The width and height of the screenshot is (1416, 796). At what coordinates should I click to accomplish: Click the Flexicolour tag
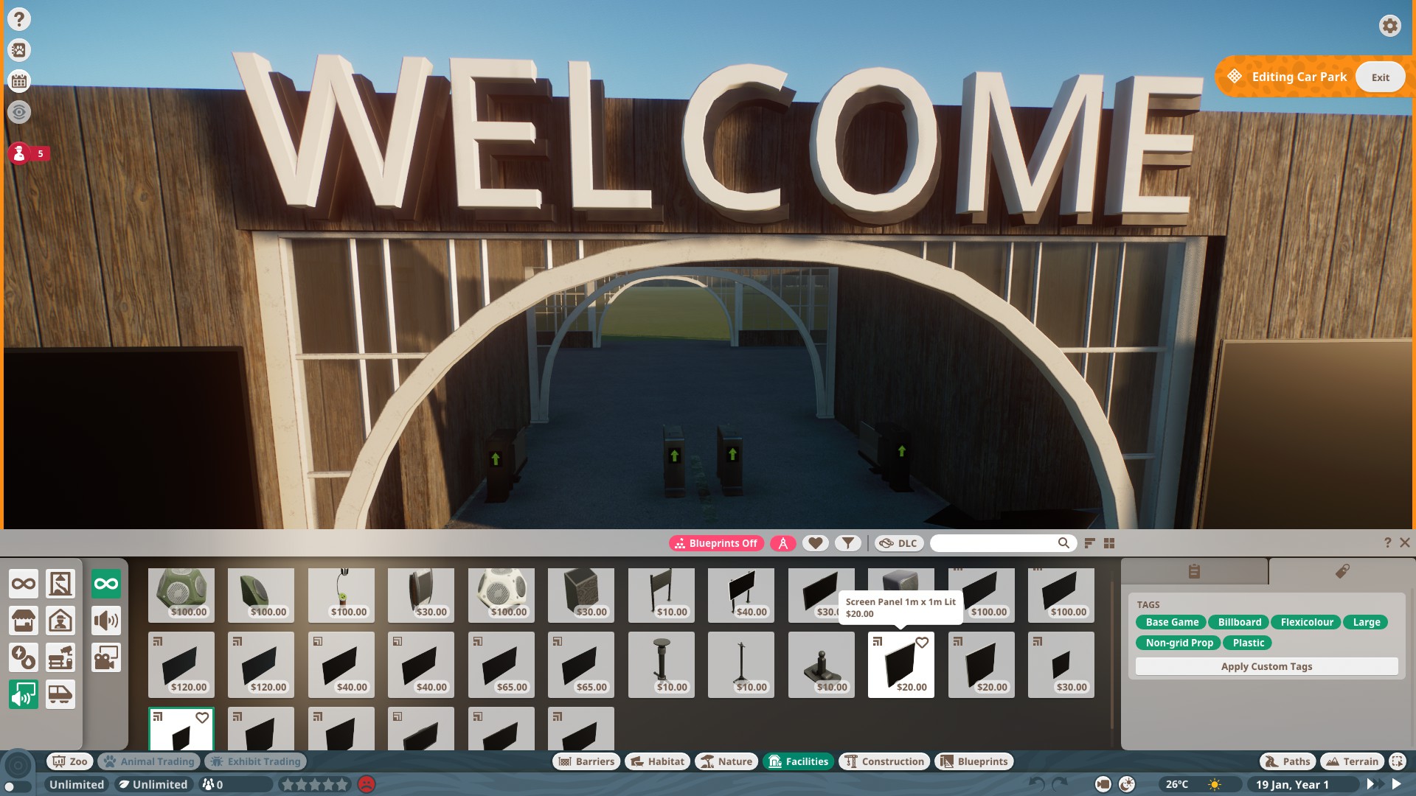1307,622
